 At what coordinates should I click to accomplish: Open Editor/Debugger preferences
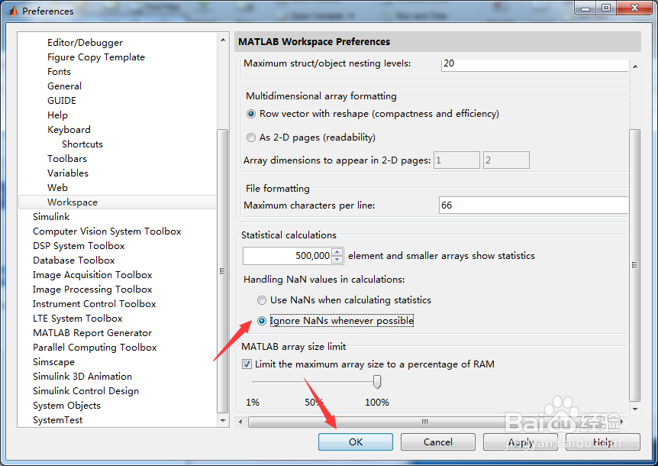(x=85, y=43)
